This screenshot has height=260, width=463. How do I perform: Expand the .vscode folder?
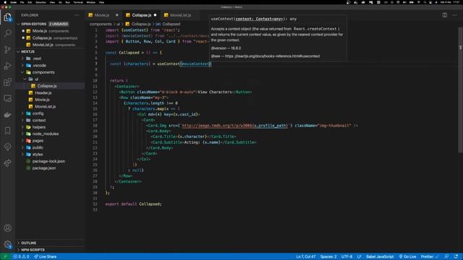click(x=39, y=65)
